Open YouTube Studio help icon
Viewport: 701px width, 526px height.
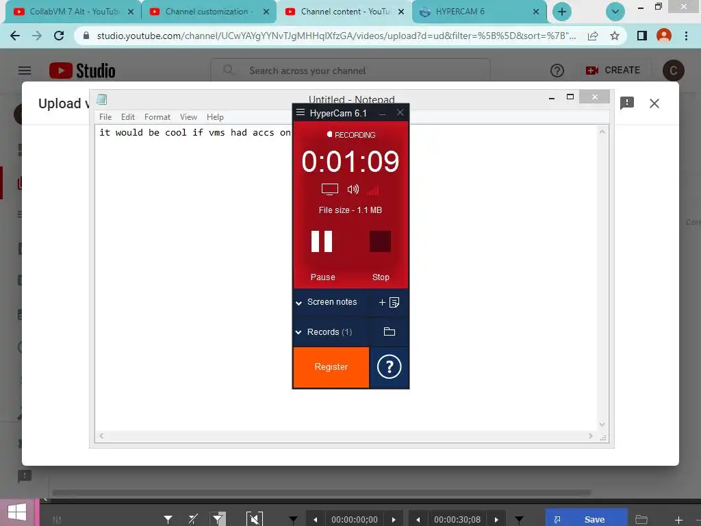tap(557, 71)
